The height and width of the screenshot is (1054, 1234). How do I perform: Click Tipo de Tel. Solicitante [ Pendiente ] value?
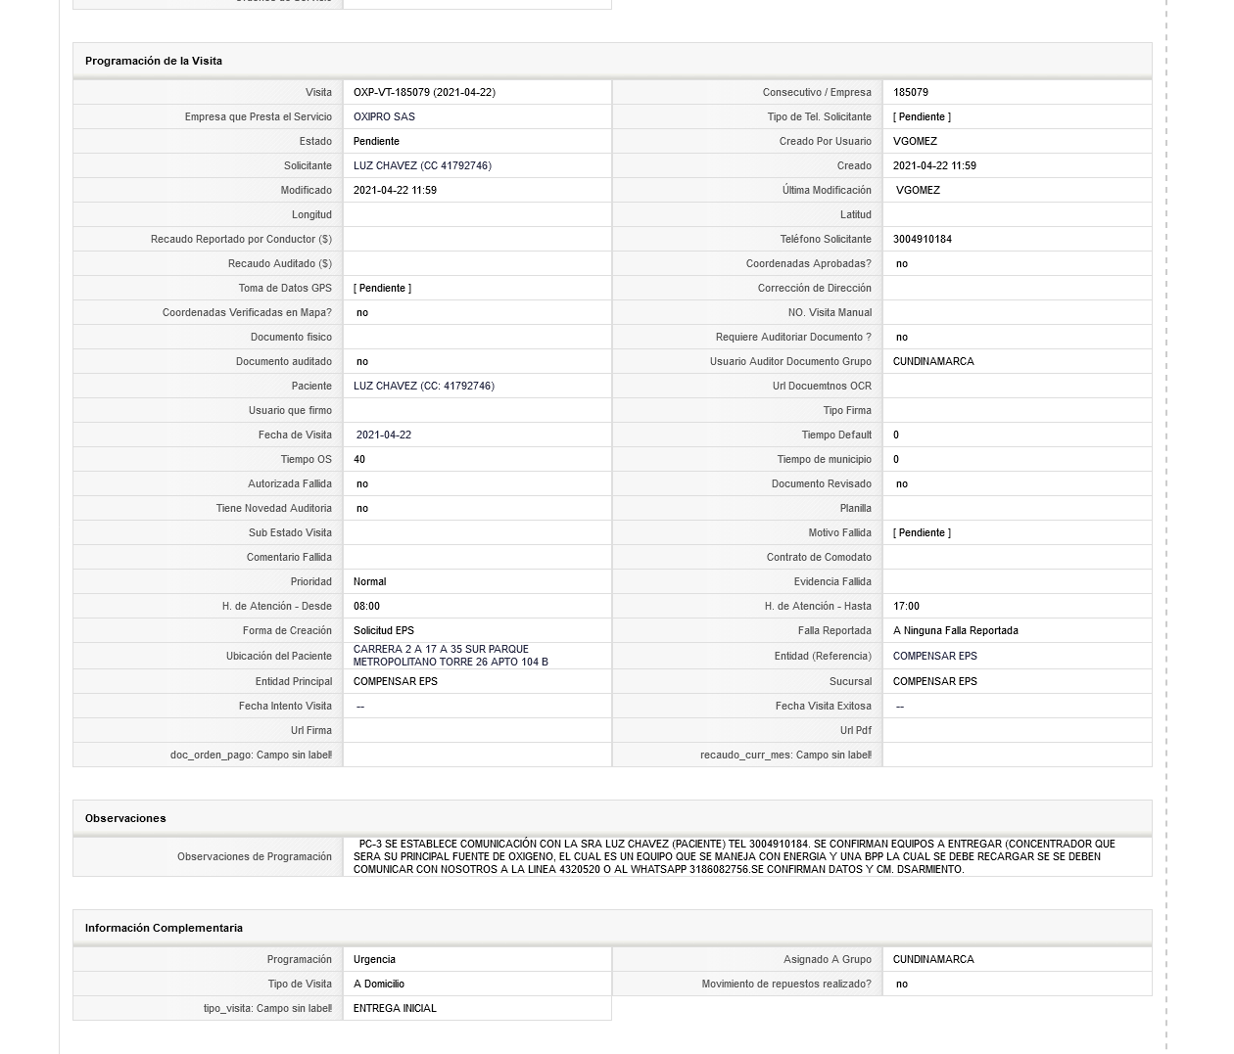[922, 116]
